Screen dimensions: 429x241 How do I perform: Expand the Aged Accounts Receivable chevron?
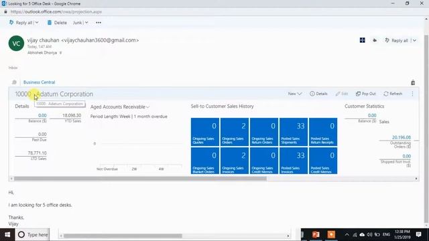coord(148,107)
